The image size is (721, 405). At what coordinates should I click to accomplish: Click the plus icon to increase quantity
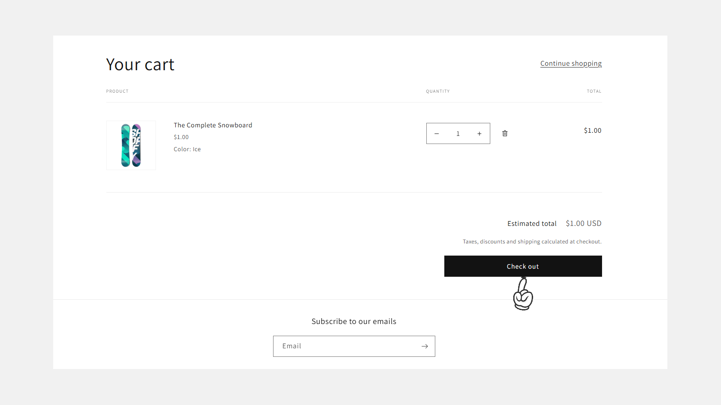click(479, 133)
